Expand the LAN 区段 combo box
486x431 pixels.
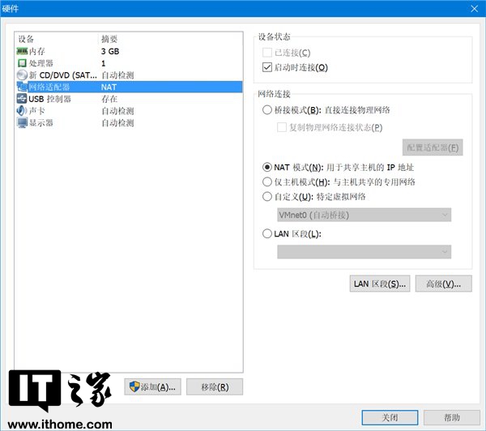point(364,252)
